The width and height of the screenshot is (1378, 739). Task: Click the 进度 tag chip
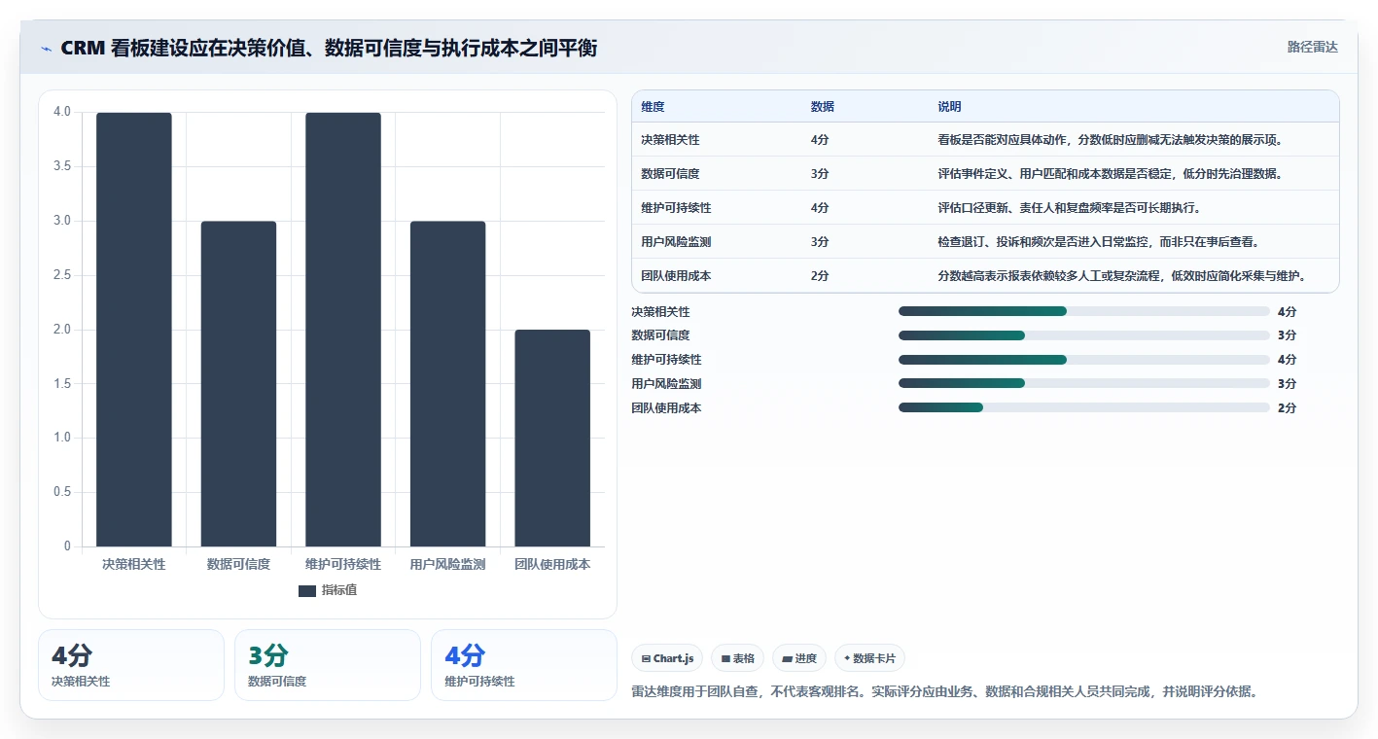click(x=799, y=658)
